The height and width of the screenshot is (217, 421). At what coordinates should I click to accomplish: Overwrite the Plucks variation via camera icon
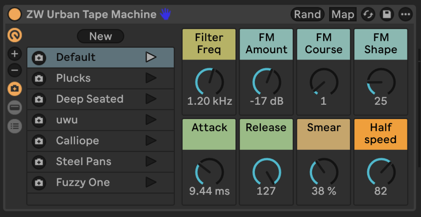[39, 79]
